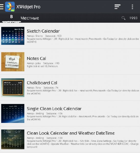Screen dimensions: 140x153
Task: Click author line 'Автор : Tony'
Action: (34, 88)
